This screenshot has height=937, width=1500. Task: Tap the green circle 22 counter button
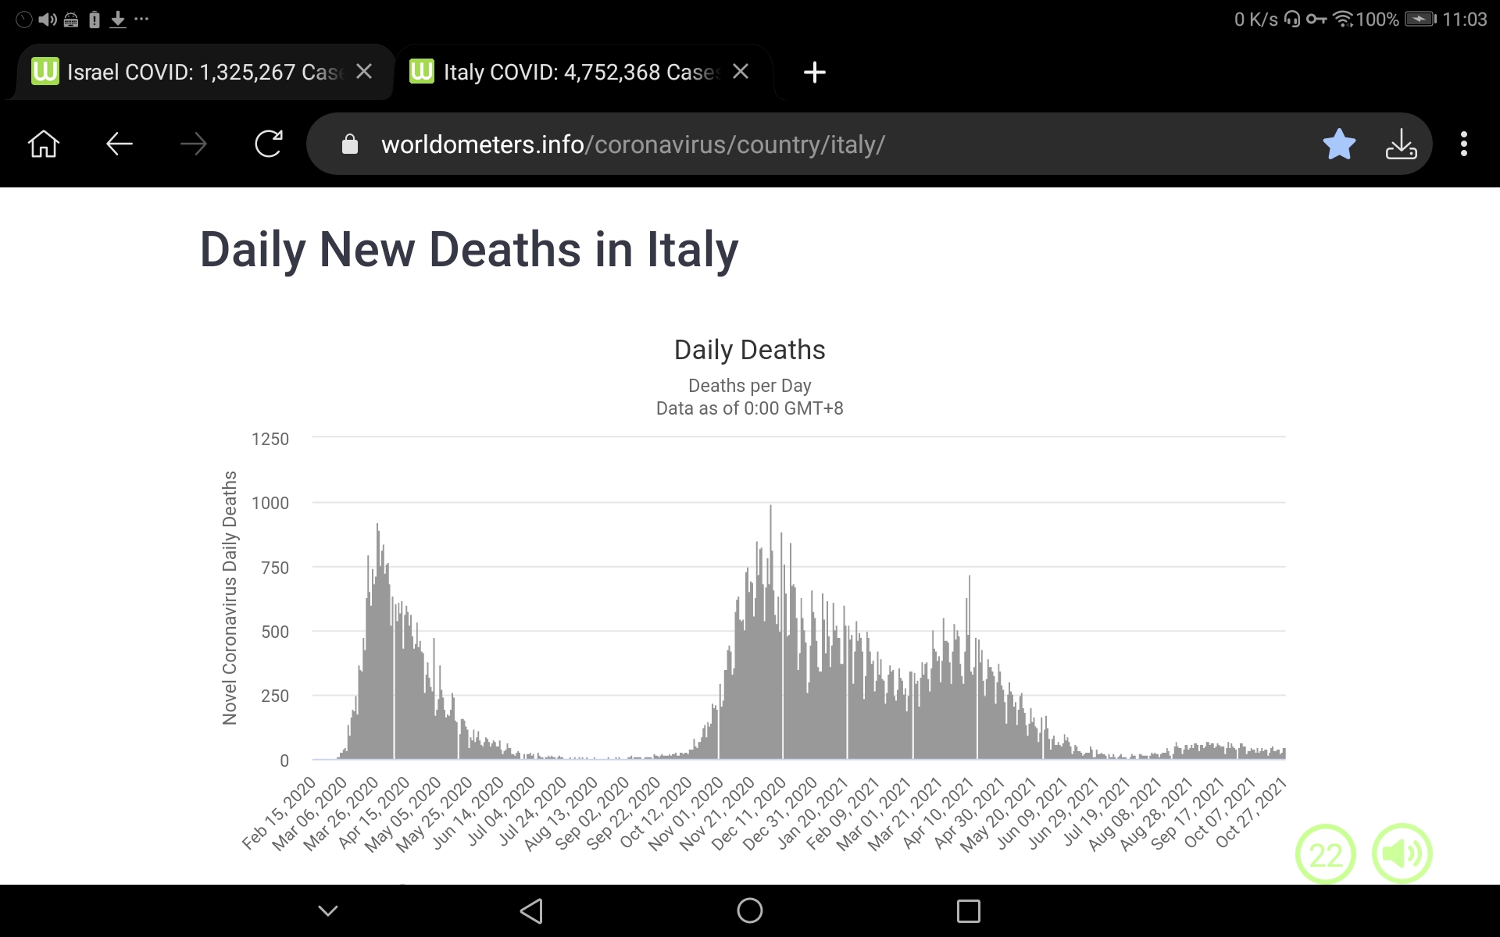pos(1325,854)
